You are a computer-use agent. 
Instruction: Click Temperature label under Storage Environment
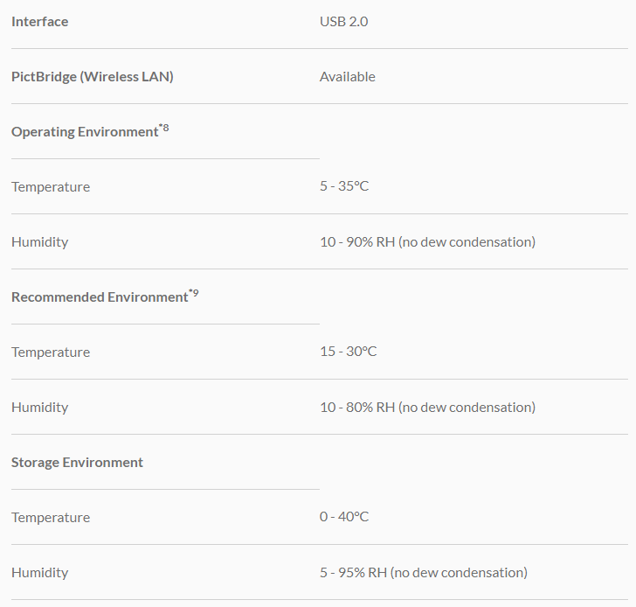pyautogui.click(x=50, y=518)
